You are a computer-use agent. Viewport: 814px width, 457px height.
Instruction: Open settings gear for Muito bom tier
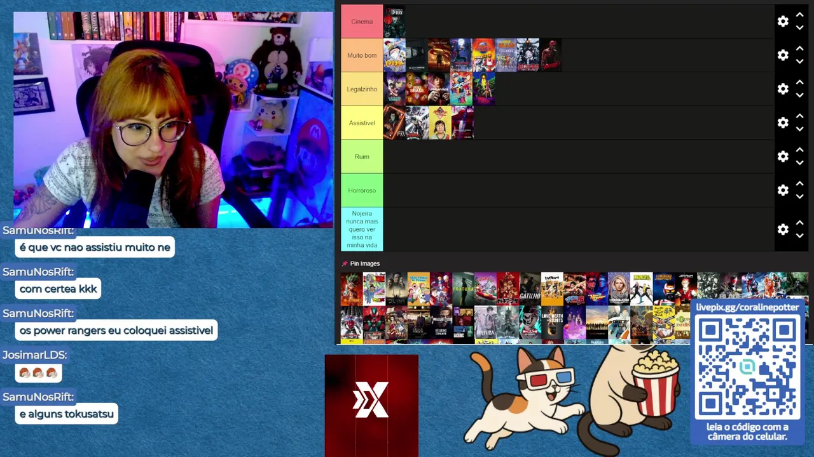(x=783, y=55)
